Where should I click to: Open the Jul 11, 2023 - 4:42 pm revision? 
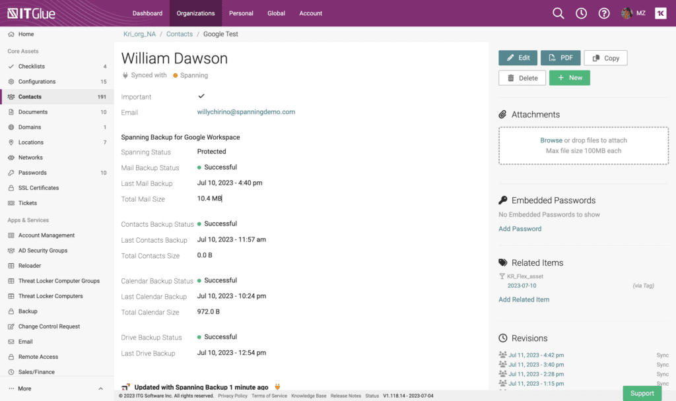click(536, 355)
